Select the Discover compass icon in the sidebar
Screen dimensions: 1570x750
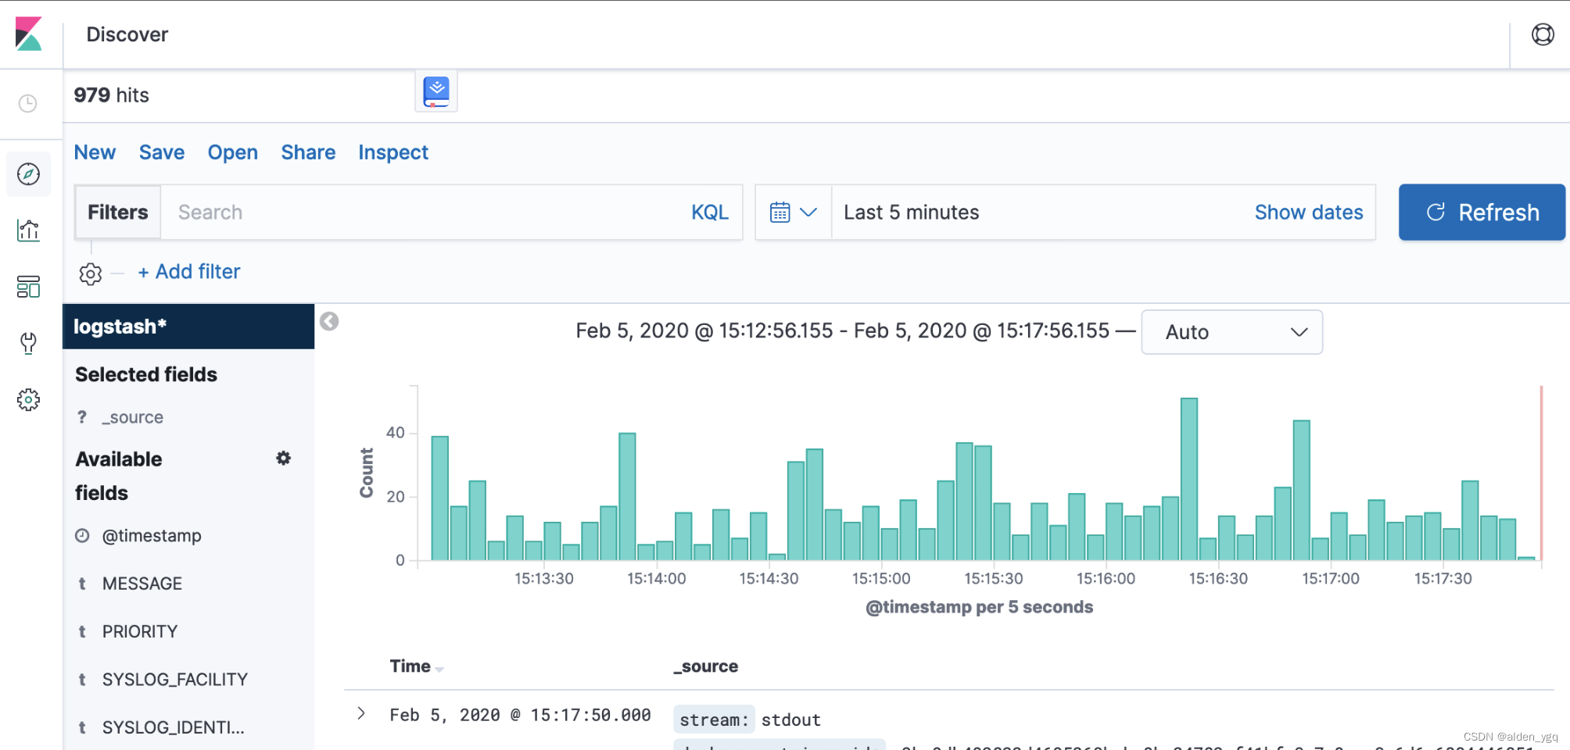(x=29, y=173)
